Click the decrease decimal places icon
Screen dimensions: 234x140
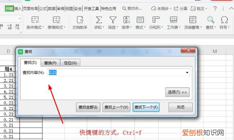coord(17,27)
